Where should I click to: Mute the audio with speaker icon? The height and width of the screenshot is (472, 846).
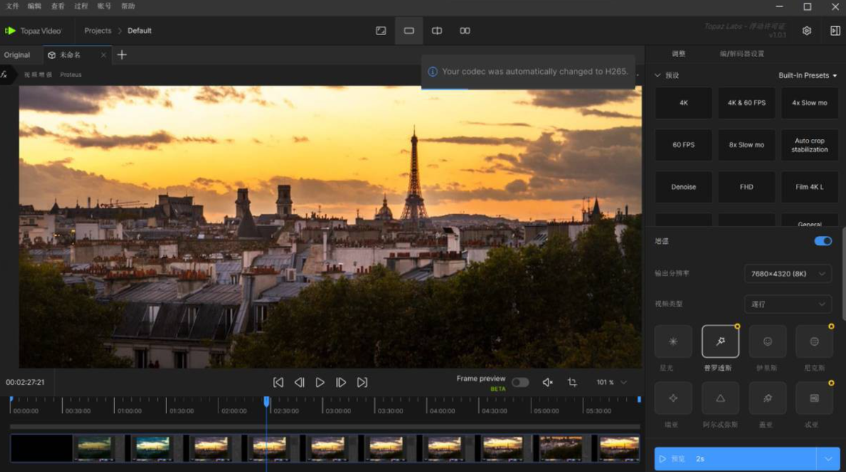548,383
